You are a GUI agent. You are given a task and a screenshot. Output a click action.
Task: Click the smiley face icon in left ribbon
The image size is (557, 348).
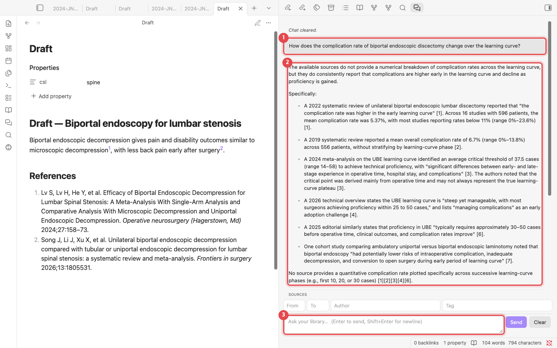click(x=9, y=147)
